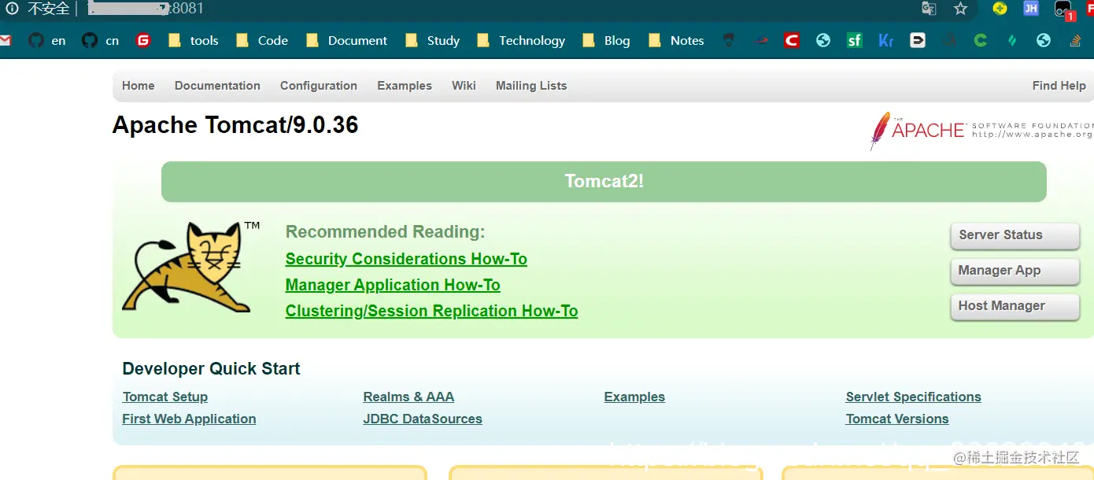Open the green 'sf' SegmentFault bookmark

[855, 40]
